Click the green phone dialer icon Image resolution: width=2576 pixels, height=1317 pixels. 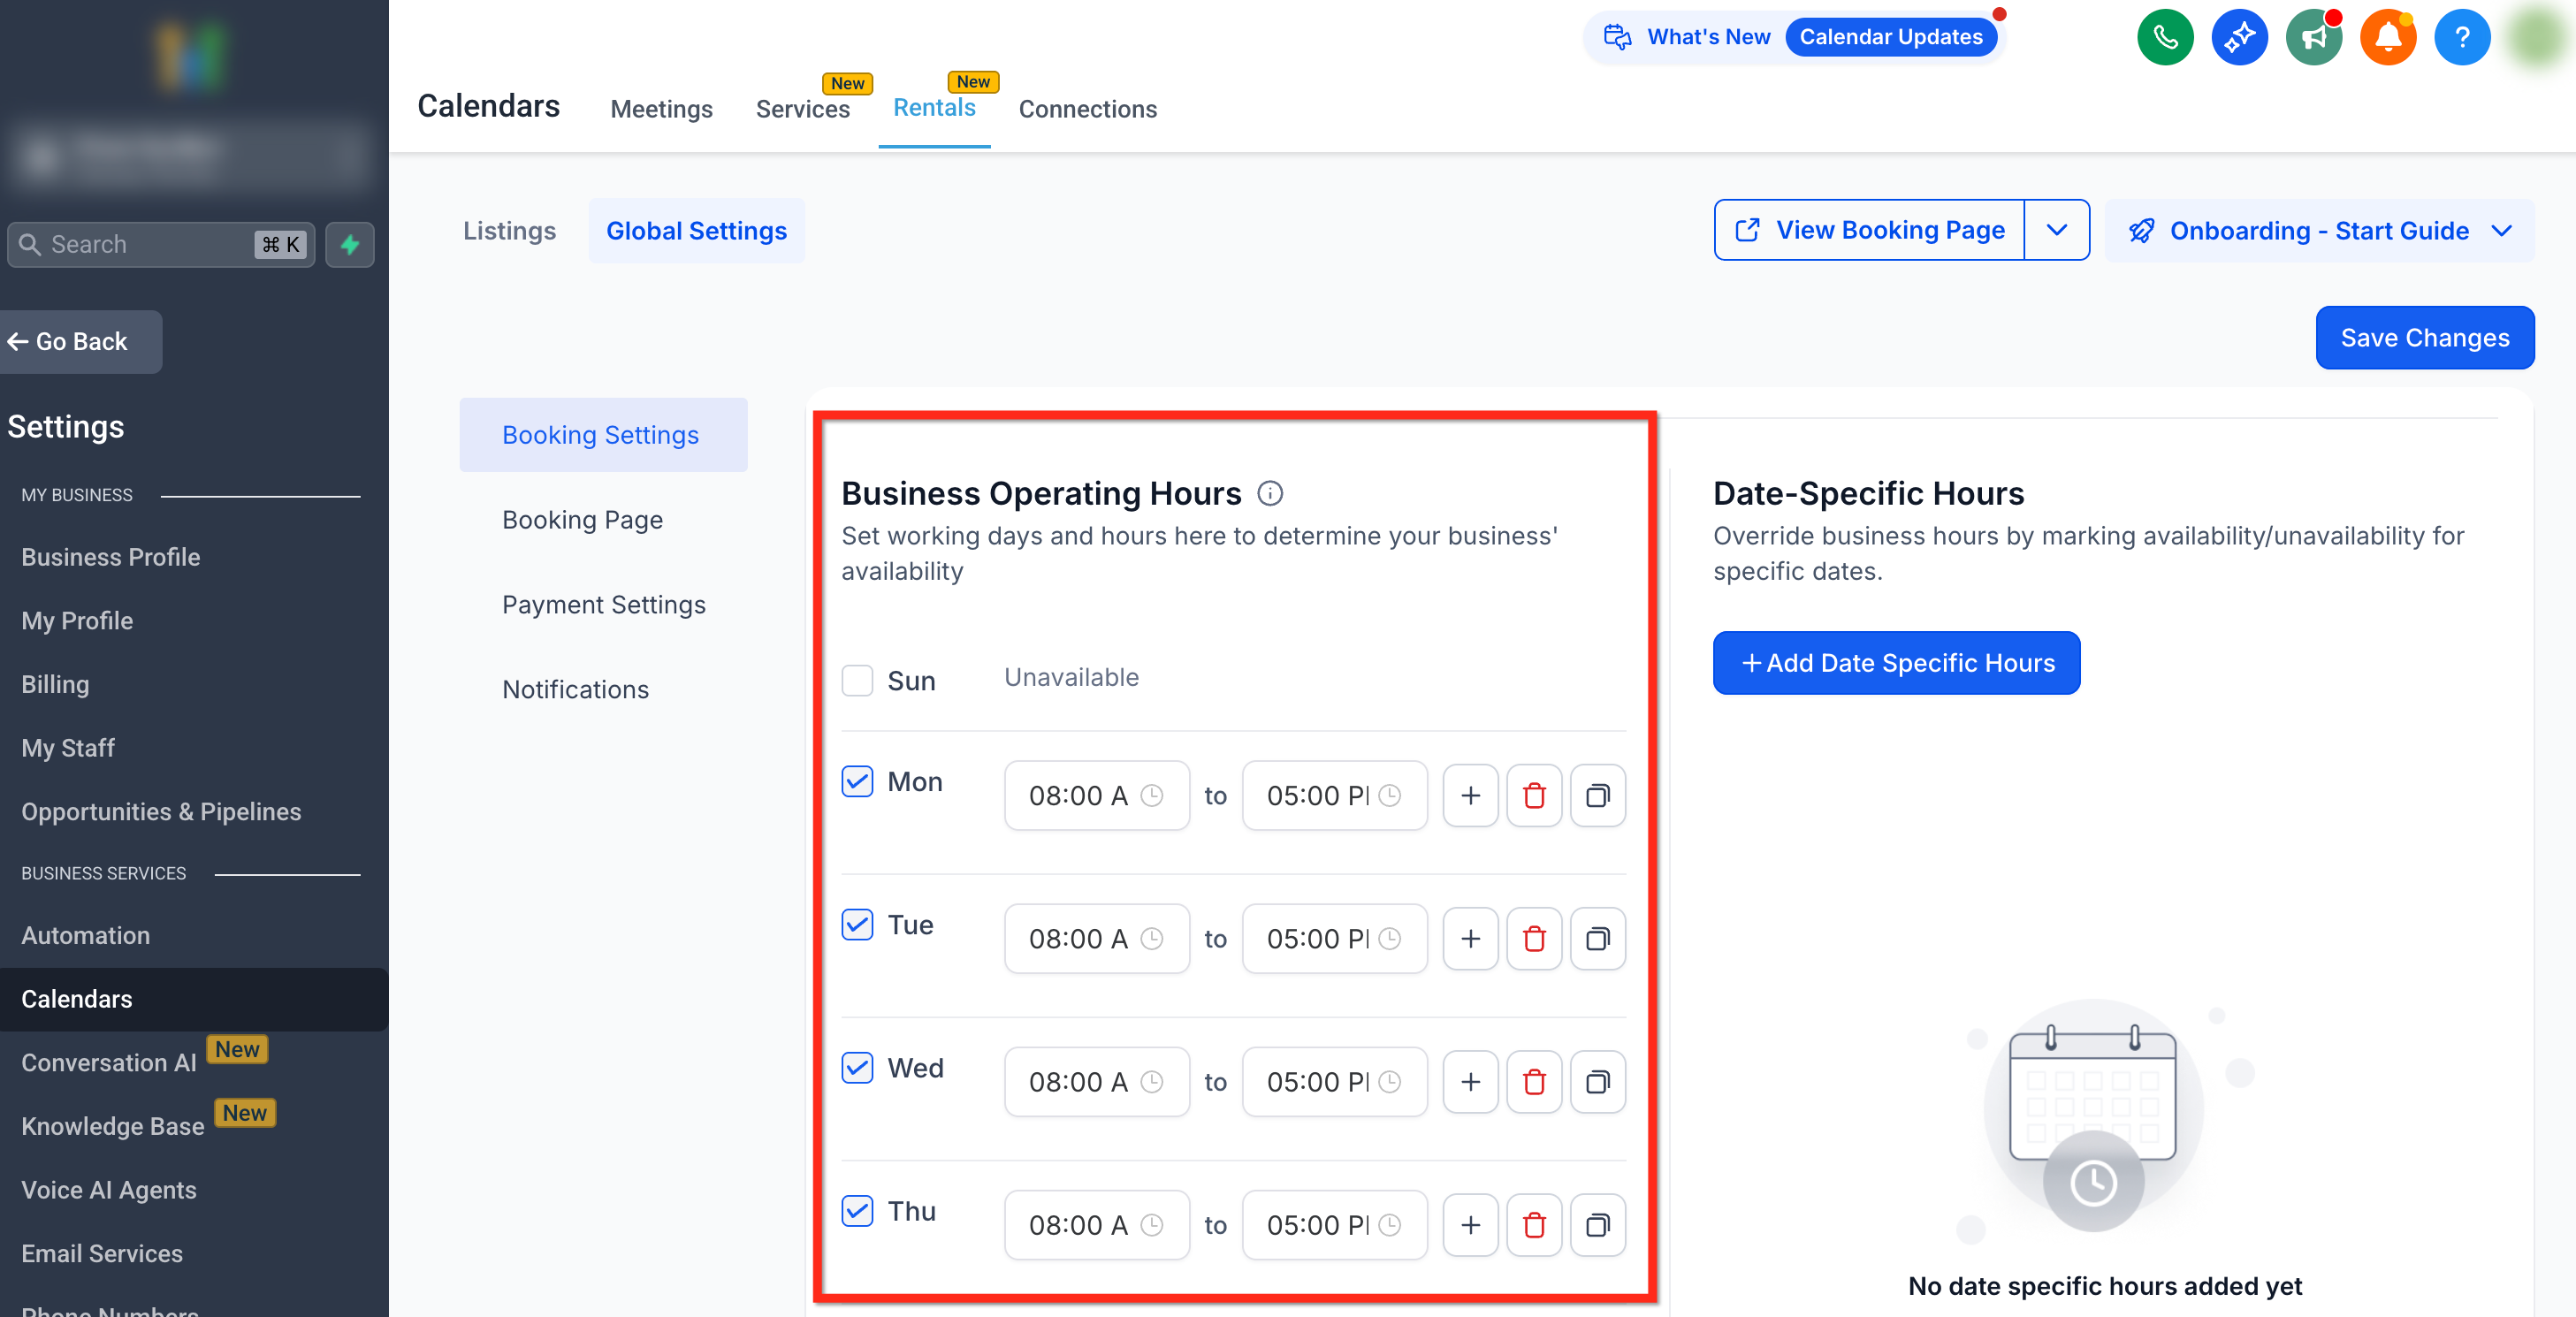(x=2165, y=38)
